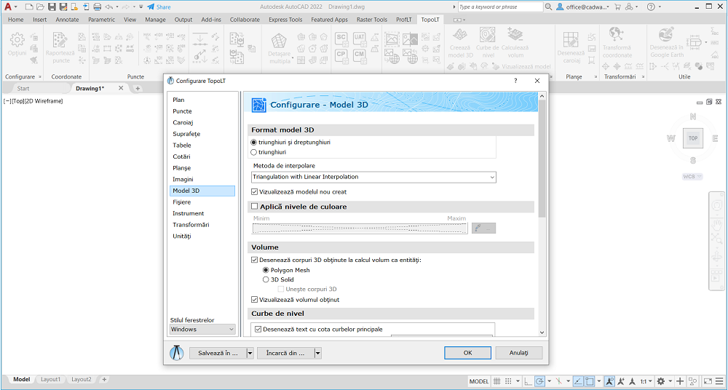728x390 pixels.
Task: Click the dialog vertical scrollbar thumb
Action: (542, 158)
